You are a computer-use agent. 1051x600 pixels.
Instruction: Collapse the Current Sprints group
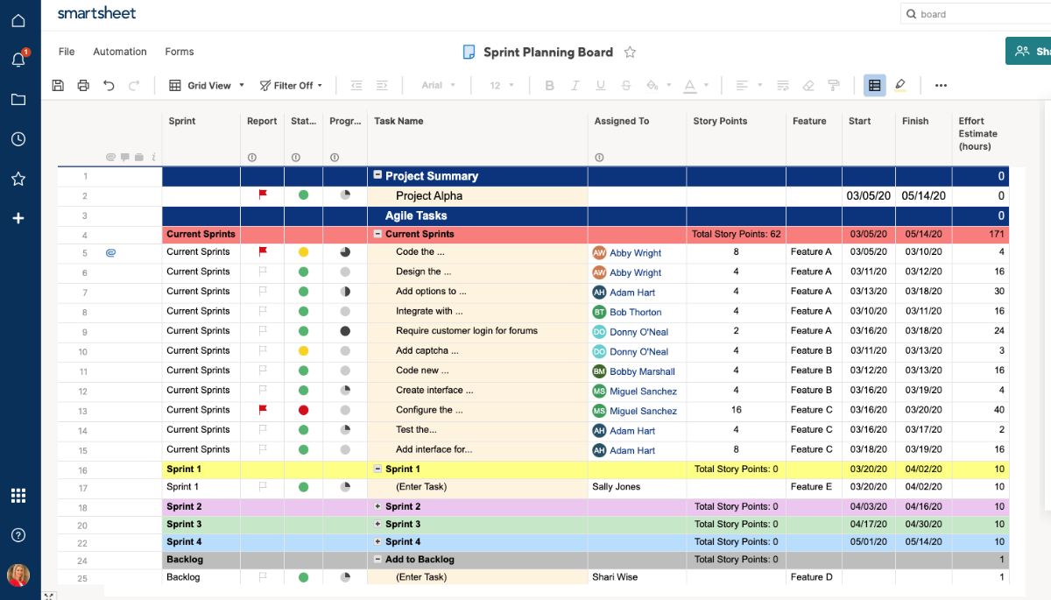tap(378, 234)
